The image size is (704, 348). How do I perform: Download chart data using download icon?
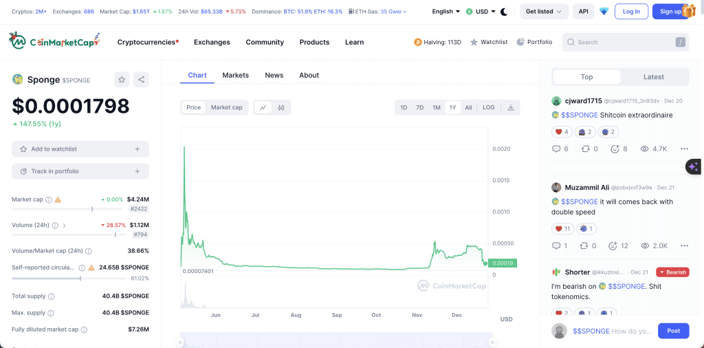pyautogui.click(x=511, y=107)
